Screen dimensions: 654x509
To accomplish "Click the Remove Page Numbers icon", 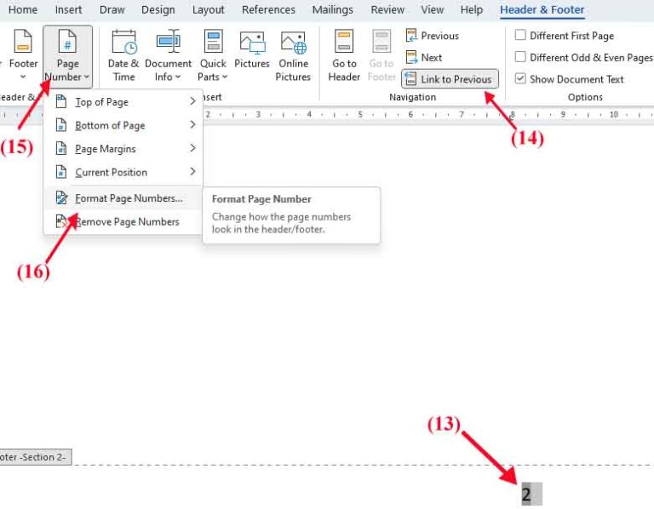I will [61, 221].
